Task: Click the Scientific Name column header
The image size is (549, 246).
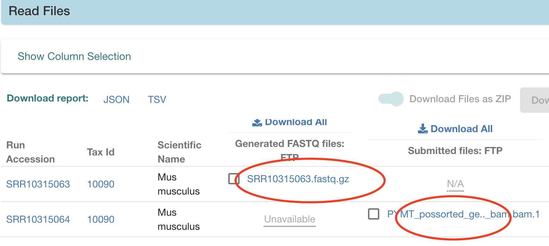Action: tap(179, 152)
